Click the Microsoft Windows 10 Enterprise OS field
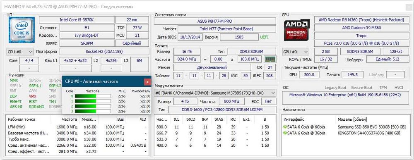Screen dimensions: 414x160 pos(345,98)
